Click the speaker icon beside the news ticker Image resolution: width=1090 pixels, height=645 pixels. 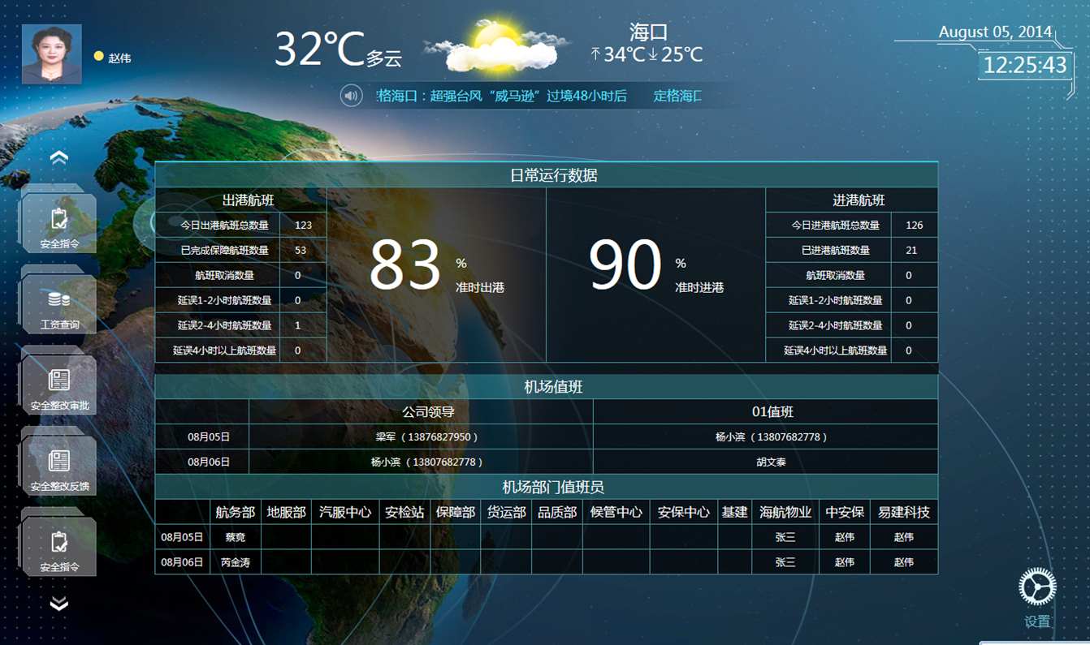point(351,96)
